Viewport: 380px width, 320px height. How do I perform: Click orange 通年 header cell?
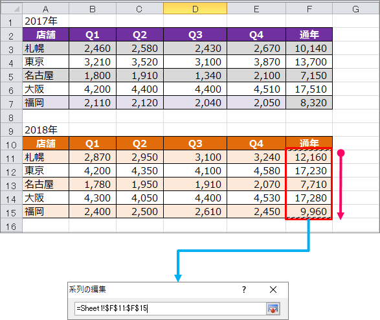pyautogui.click(x=309, y=143)
